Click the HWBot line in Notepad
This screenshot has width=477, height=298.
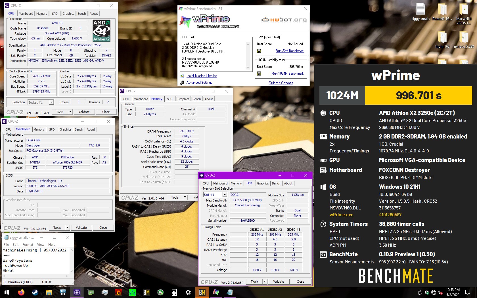click(9, 270)
